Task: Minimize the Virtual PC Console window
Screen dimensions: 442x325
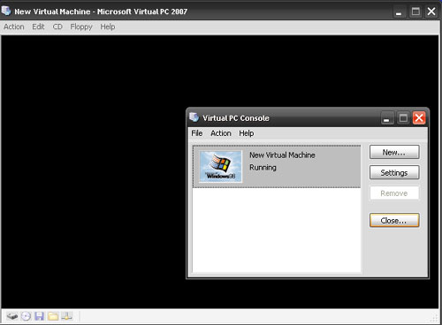Action: (x=387, y=118)
